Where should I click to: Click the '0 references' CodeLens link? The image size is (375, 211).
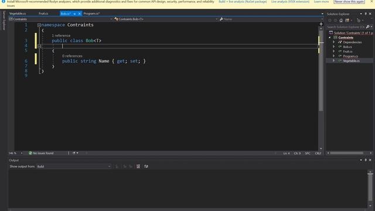click(72, 56)
